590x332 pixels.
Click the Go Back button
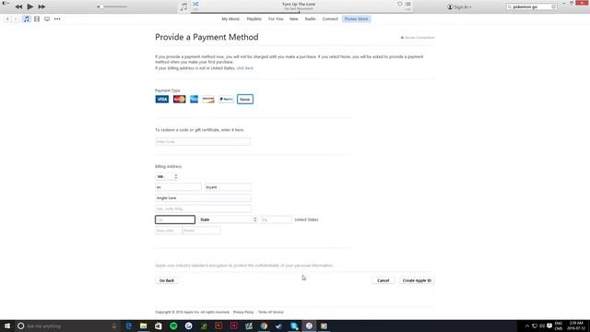[x=167, y=280]
